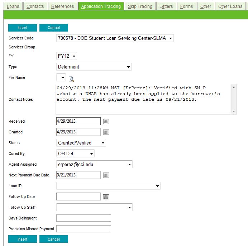Open calendar picker for Granted date
248x246 pixels.
pos(106,132)
